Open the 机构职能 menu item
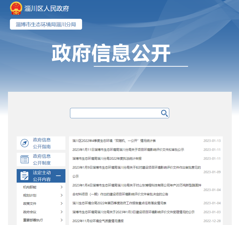 coord(30,187)
